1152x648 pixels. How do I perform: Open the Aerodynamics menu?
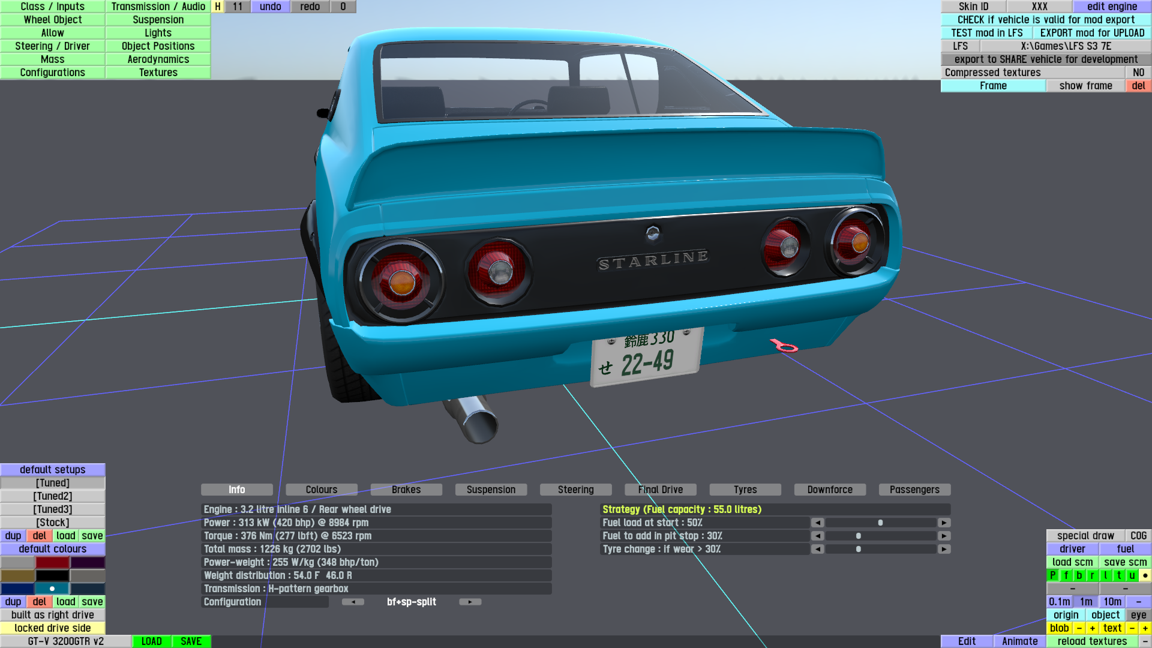[x=158, y=59]
